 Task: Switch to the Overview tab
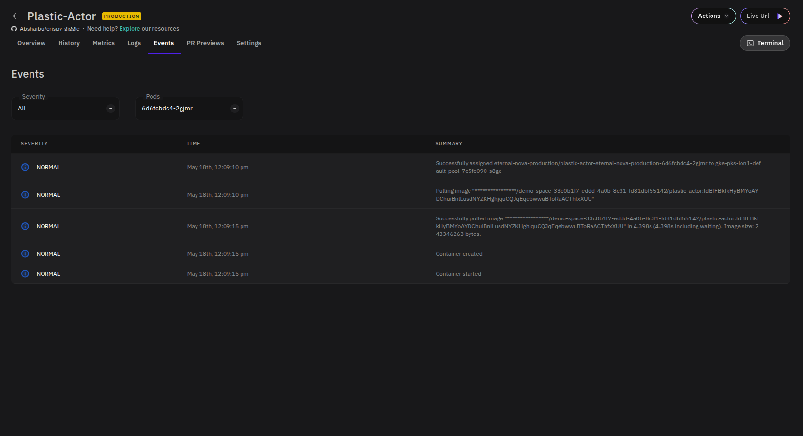click(x=31, y=43)
